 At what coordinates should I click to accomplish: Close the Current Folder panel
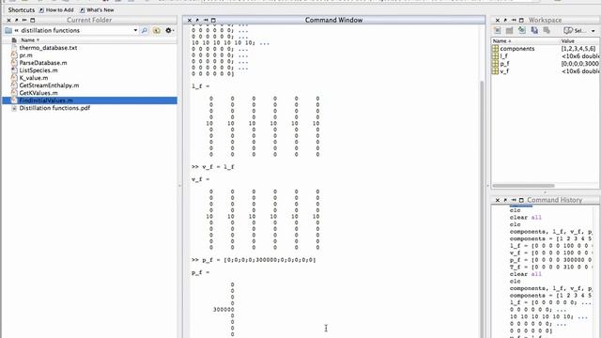tap(8, 20)
